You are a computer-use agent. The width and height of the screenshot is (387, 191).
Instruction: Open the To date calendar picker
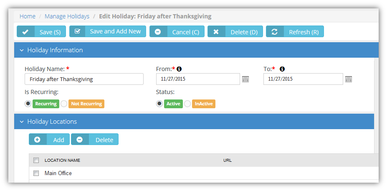(x=349, y=79)
